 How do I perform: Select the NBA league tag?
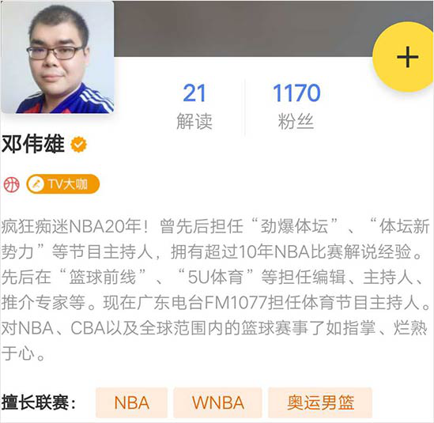(132, 402)
